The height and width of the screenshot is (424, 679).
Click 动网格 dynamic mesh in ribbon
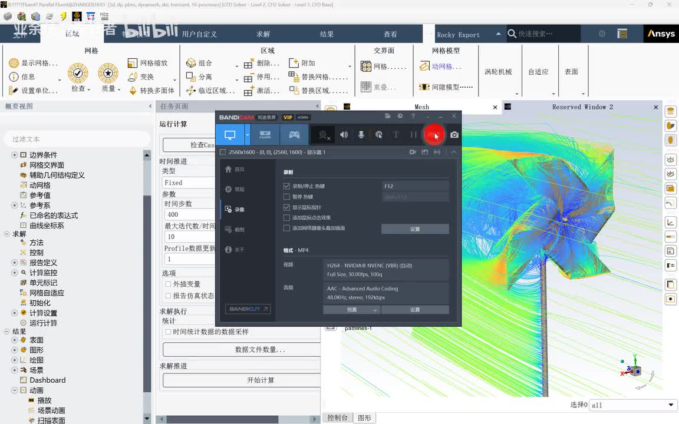click(x=441, y=67)
